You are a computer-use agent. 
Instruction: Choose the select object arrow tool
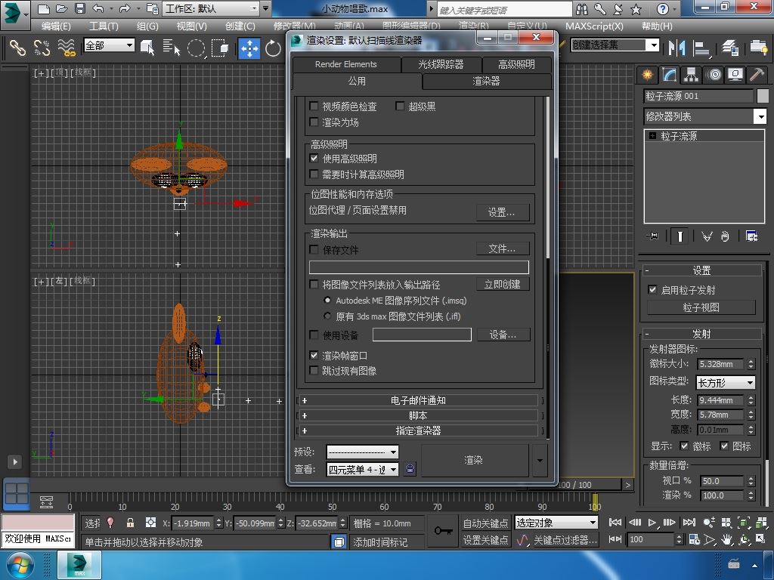coord(147,48)
